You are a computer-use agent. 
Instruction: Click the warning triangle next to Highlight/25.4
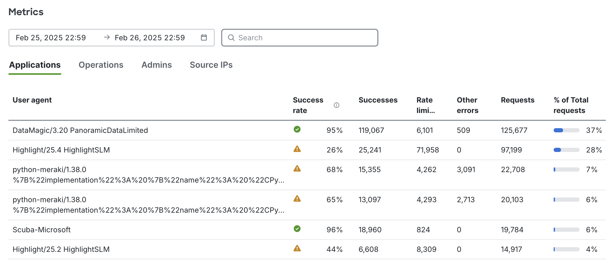coord(297,149)
